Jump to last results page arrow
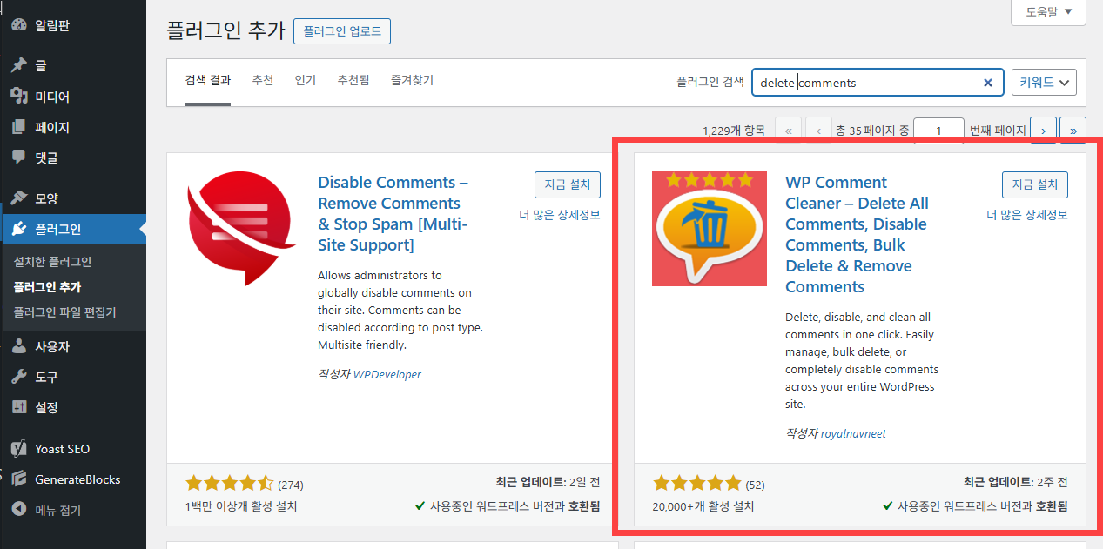 click(1073, 130)
